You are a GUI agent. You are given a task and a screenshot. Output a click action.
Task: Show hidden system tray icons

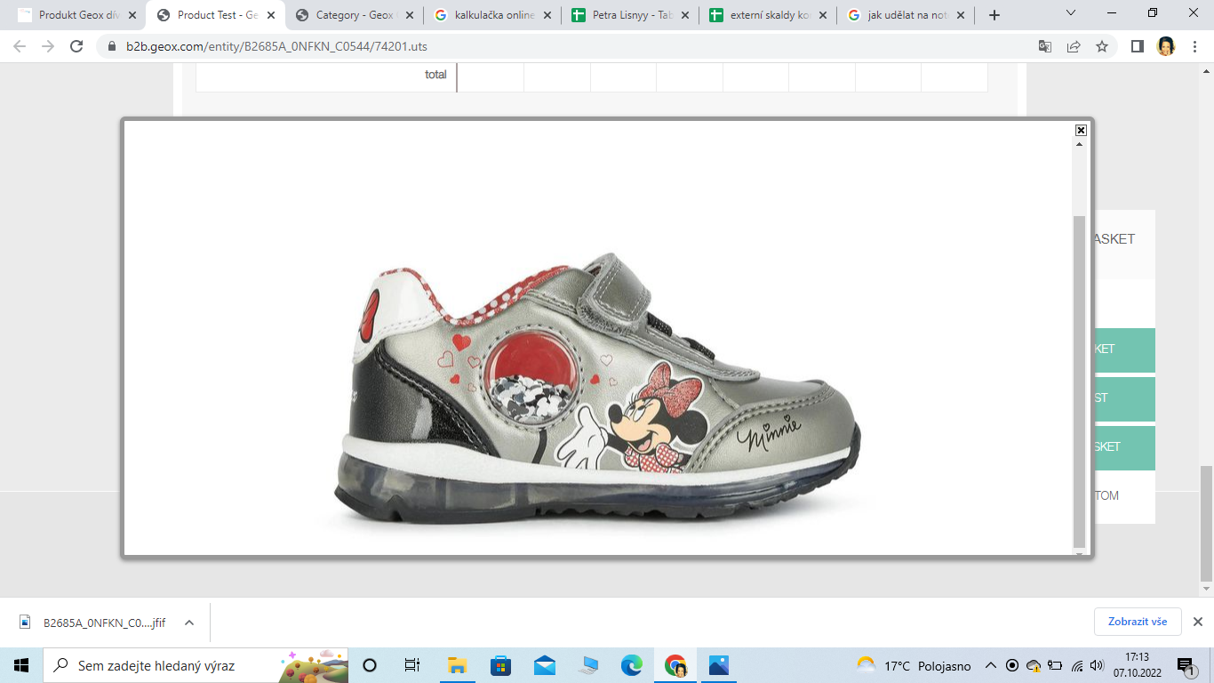click(991, 665)
